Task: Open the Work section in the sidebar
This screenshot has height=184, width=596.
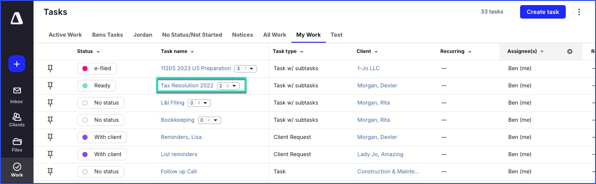Action: [17, 170]
